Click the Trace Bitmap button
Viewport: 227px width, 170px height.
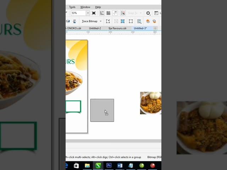(x=90, y=21)
